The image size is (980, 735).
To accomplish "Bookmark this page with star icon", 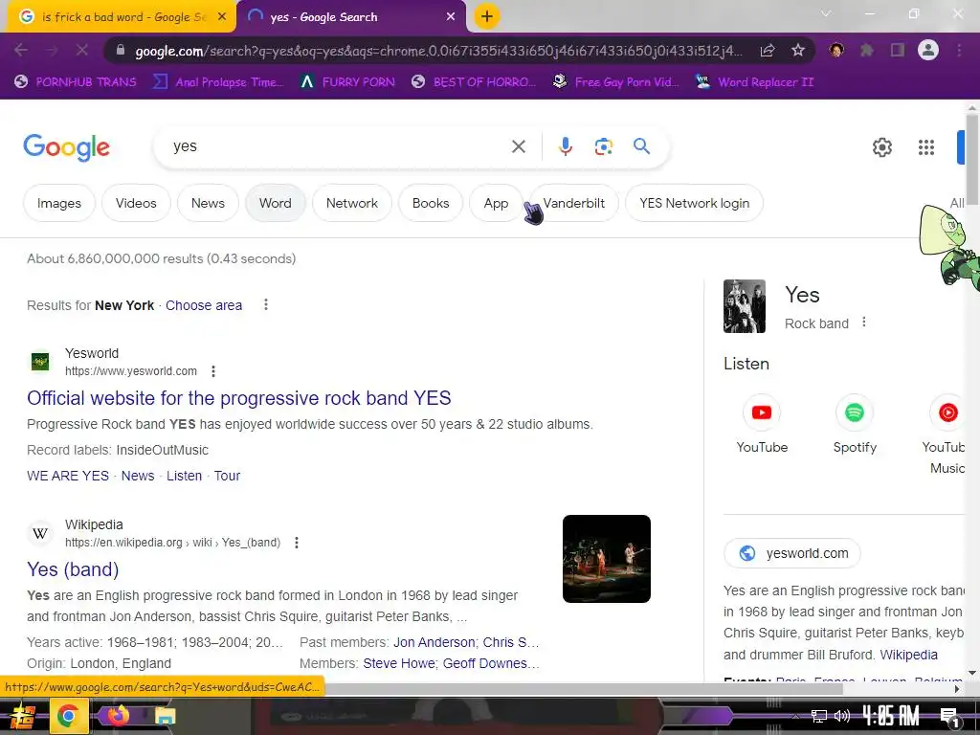I will pyautogui.click(x=797, y=51).
